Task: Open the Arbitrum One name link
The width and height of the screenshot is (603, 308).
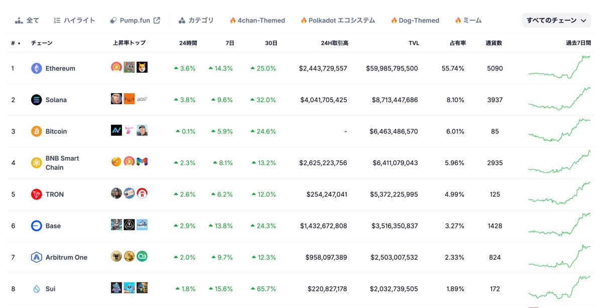Action: (66, 257)
